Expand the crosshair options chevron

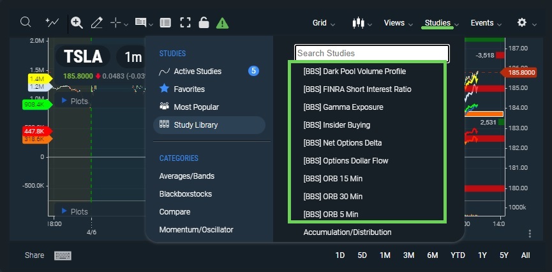click(x=126, y=24)
